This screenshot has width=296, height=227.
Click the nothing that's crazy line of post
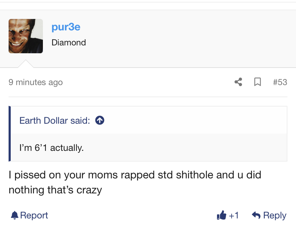coord(55,190)
